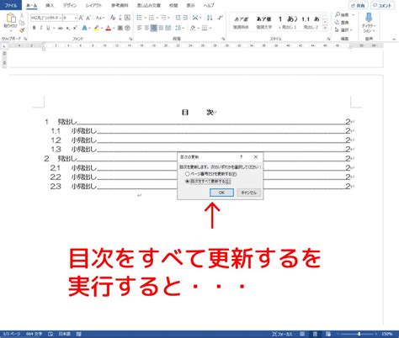
Task: Click the コメント button
Action: coord(382,5)
